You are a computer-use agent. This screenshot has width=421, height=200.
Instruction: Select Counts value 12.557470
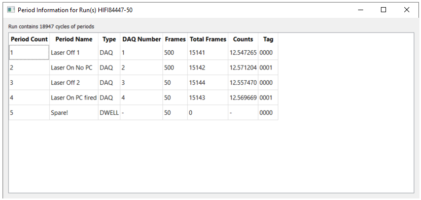[x=243, y=83]
